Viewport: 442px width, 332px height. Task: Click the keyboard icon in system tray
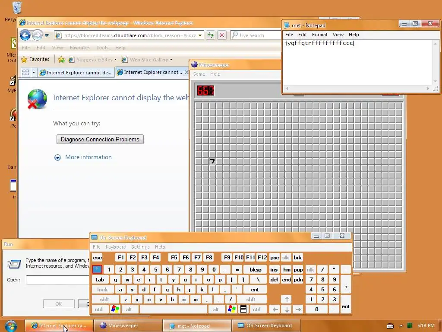390,326
